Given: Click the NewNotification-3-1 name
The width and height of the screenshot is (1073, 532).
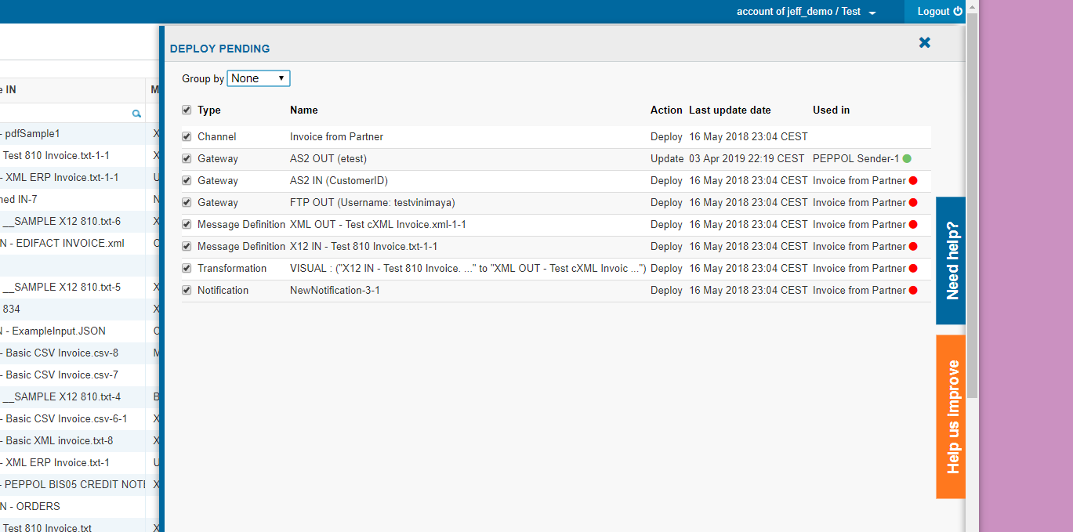Looking at the screenshot, I should (x=335, y=290).
